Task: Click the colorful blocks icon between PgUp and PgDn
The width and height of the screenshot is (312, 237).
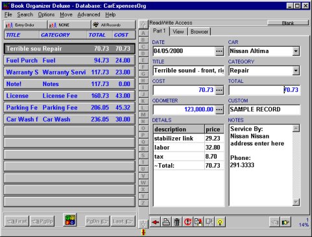Action: (70, 220)
